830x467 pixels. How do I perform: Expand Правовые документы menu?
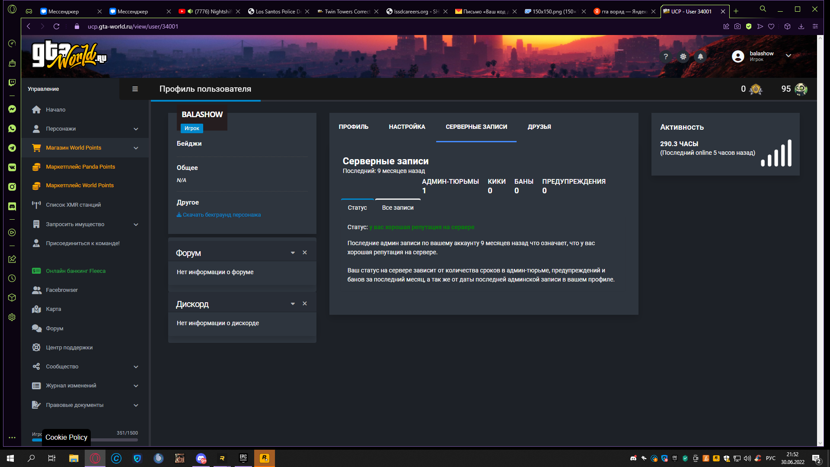85,405
